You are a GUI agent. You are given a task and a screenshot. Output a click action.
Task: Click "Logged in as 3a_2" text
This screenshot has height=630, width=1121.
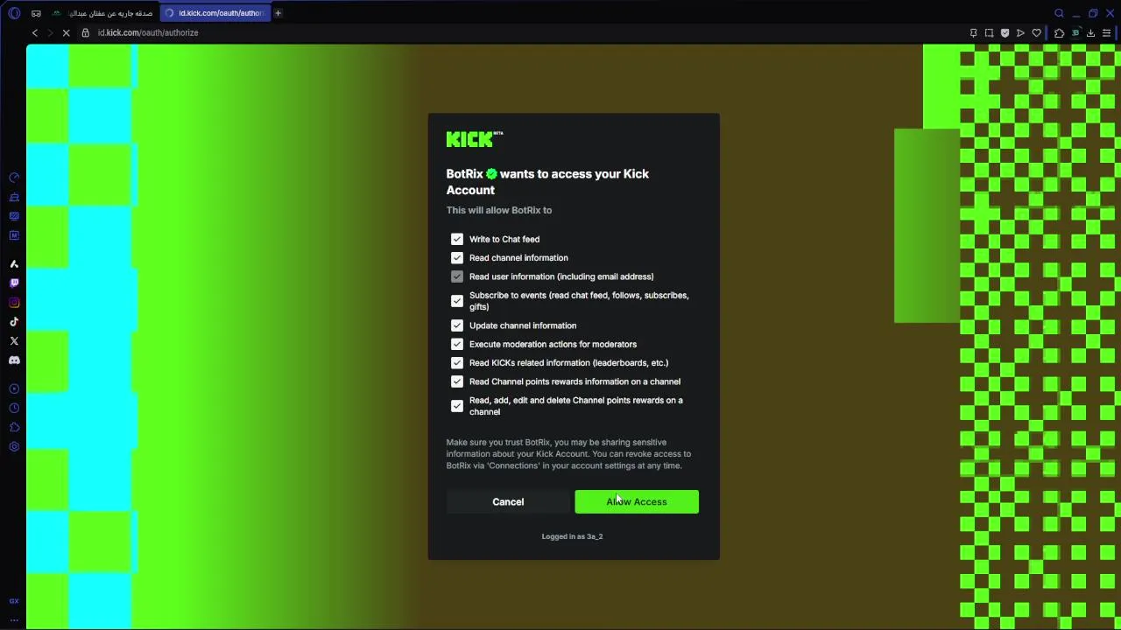click(572, 536)
